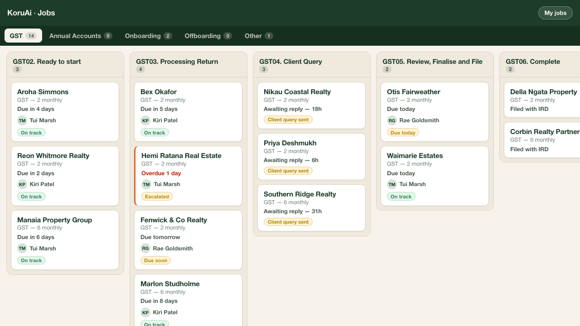This screenshot has width=580, height=326.
Task: Open the Bex Okafor job card
Action: [x=188, y=112]
